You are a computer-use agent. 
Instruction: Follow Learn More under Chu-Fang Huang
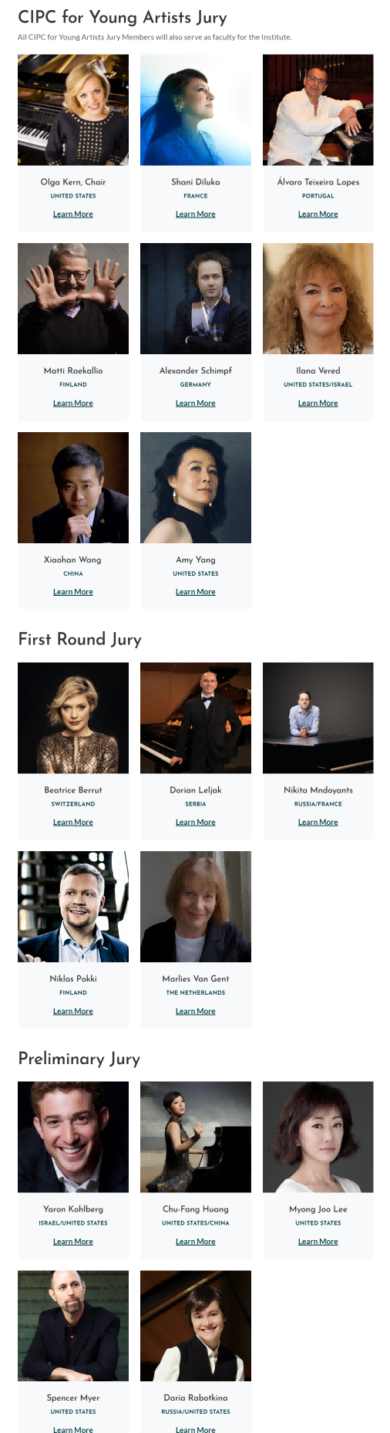(196, 1242)
